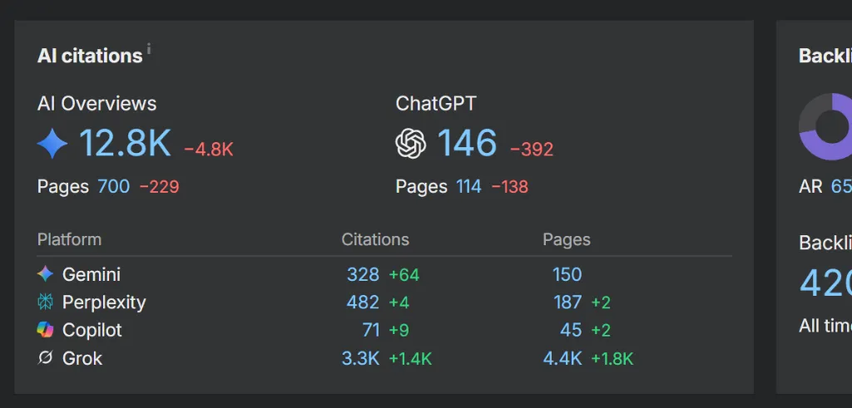This screenshot has width=852, height=408.
Task: Select the Gemini row label
Action: pos(92,274)
